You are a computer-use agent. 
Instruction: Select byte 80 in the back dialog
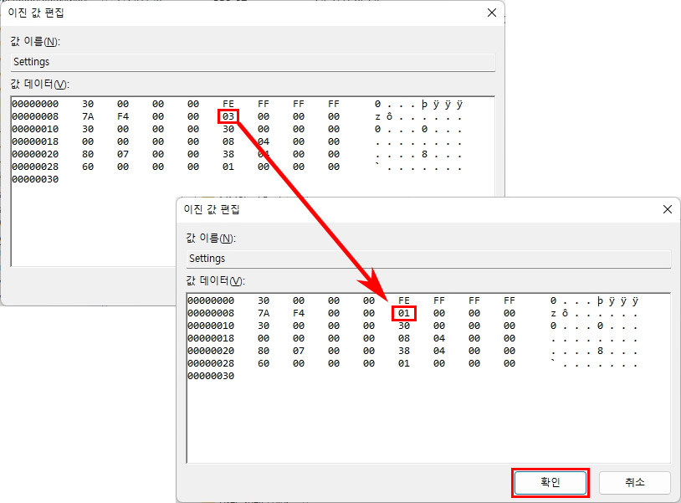tap(88, 154)
